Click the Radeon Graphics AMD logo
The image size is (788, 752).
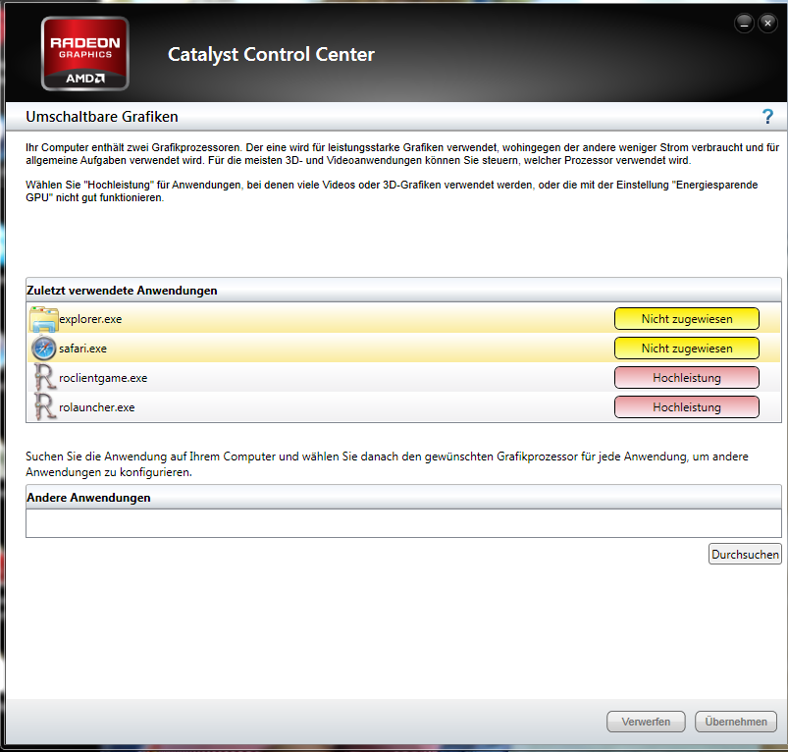[85, 53]
